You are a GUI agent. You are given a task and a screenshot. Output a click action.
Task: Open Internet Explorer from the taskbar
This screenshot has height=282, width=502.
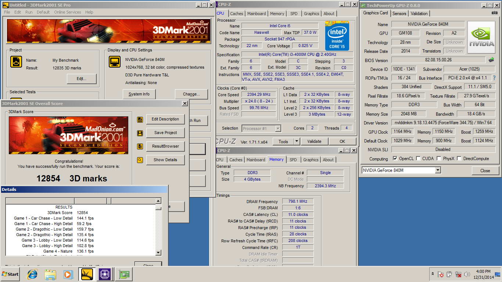[33, 274]
